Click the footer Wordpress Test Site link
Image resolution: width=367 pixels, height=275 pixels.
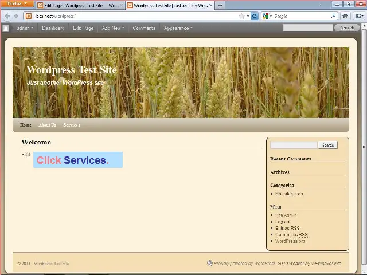52,264
